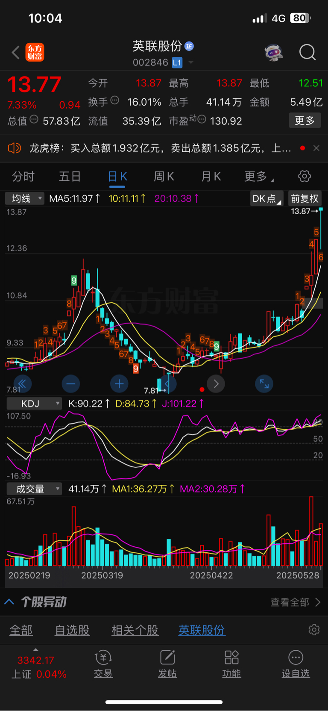Zoom out chart with minus icon

71,384
